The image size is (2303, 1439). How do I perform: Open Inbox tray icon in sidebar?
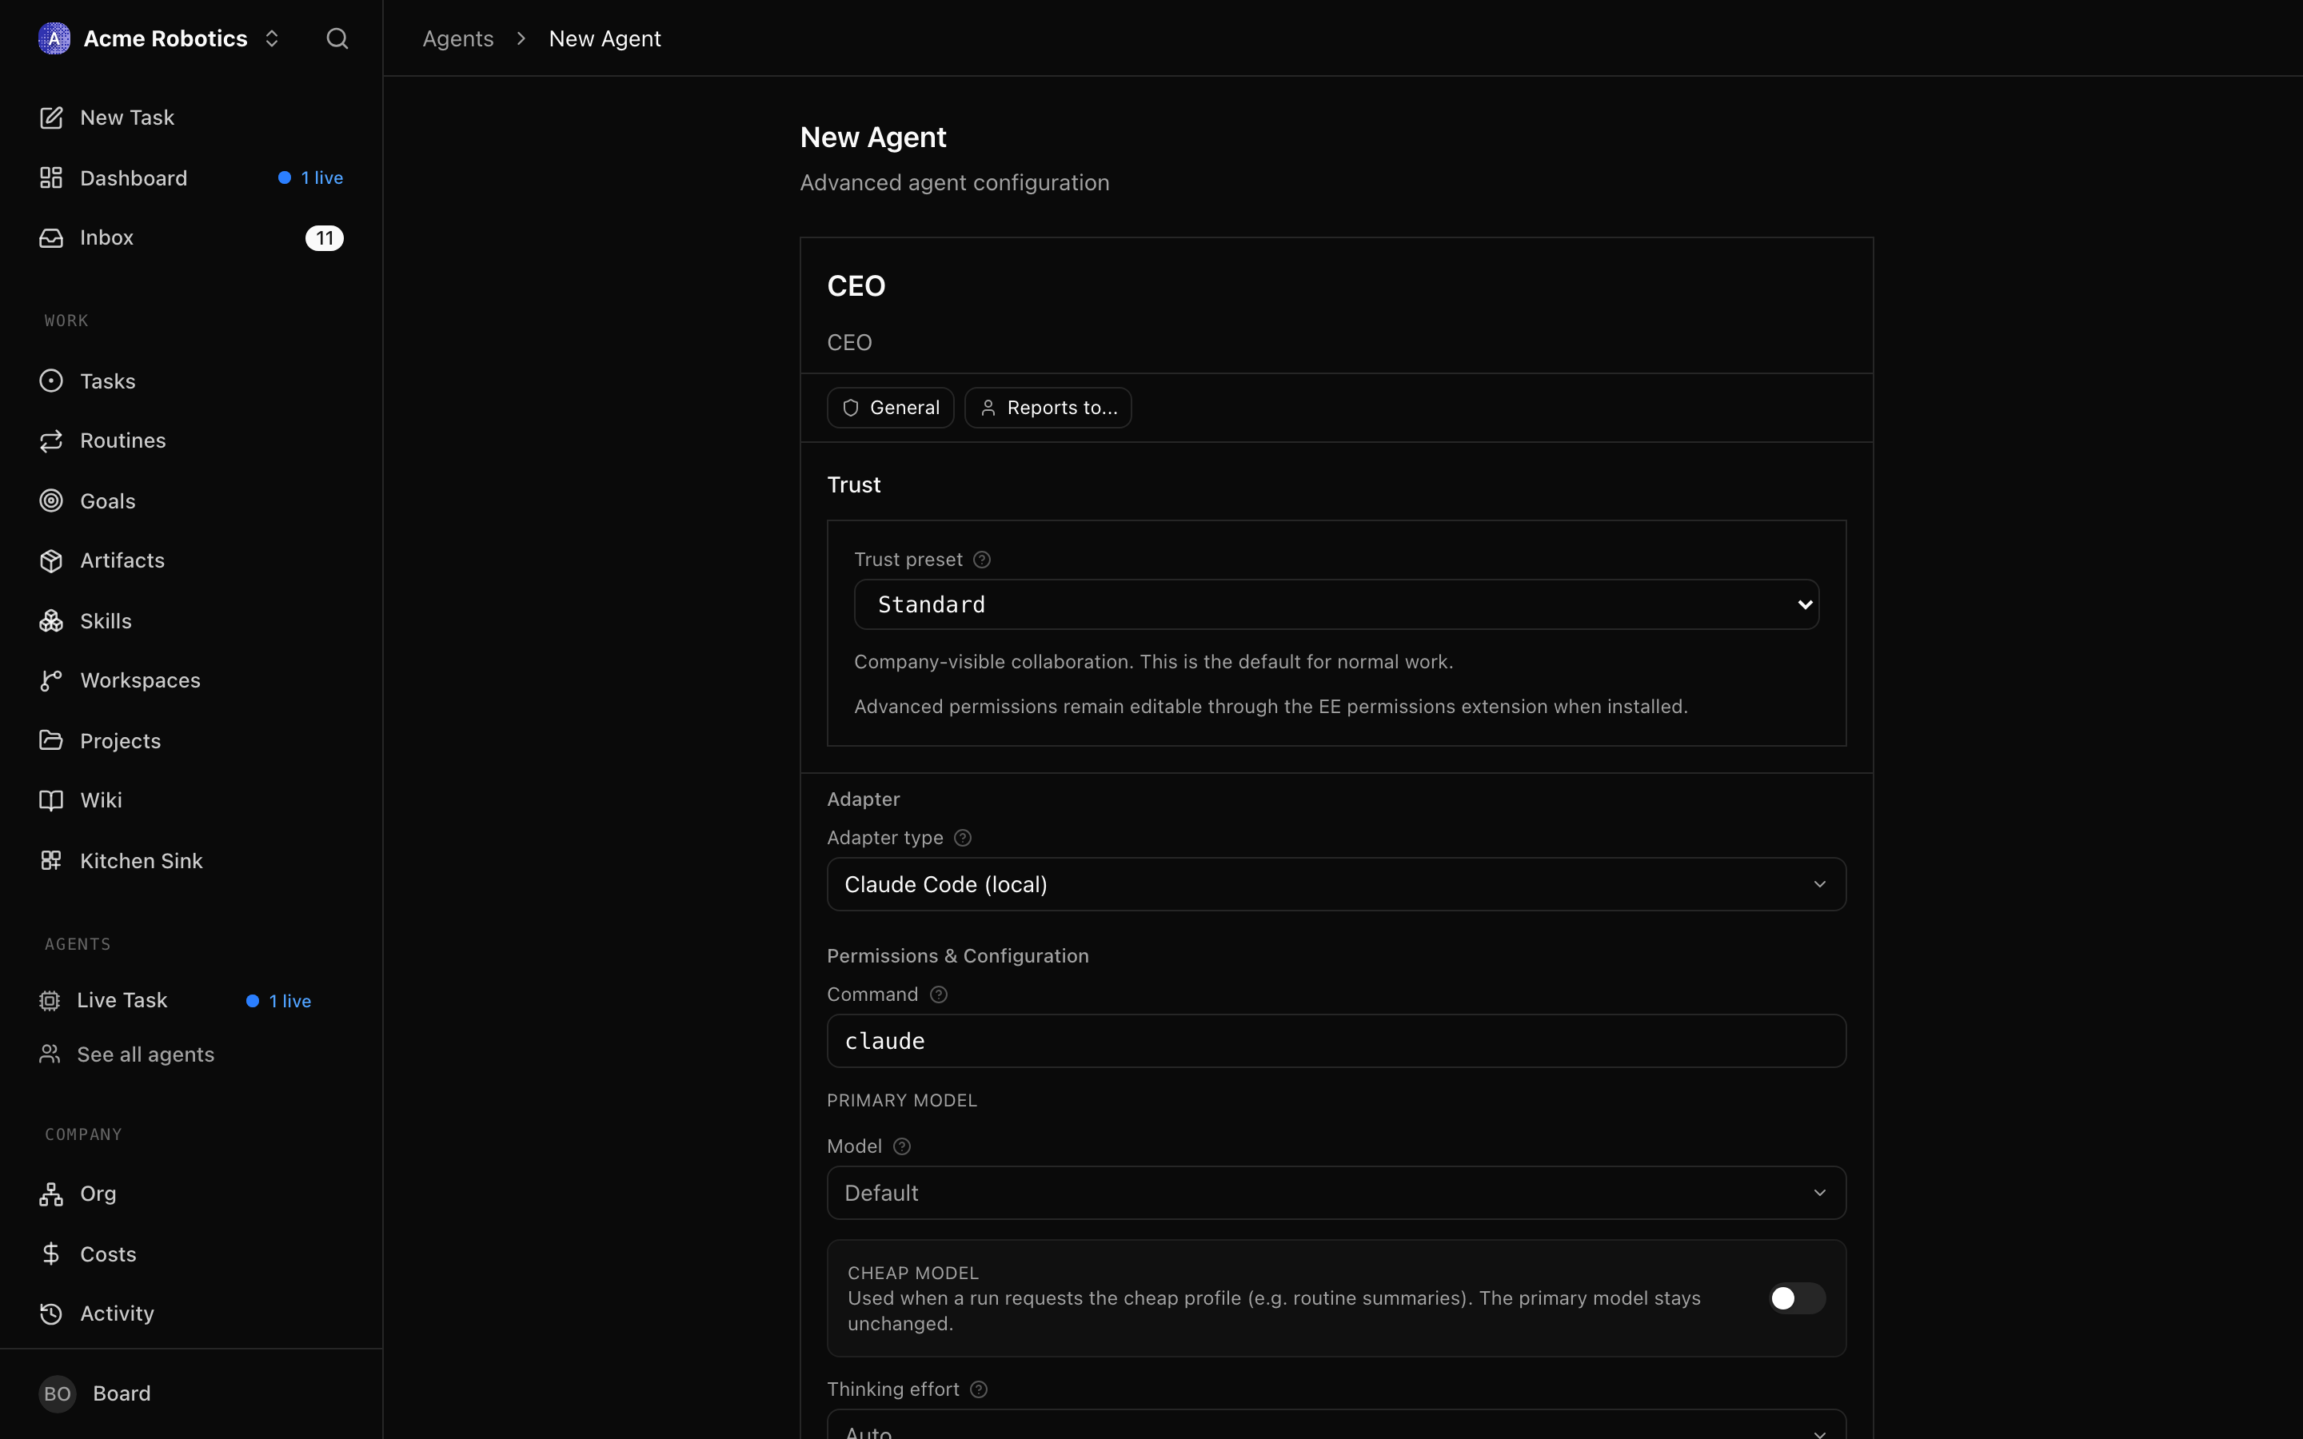51,238
